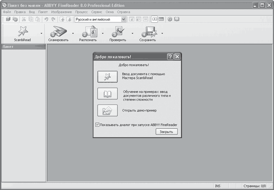The height and width of the screenshot is (190, 274).
Task: Maximize the FineReader window
Action: (x=262, y=5)
